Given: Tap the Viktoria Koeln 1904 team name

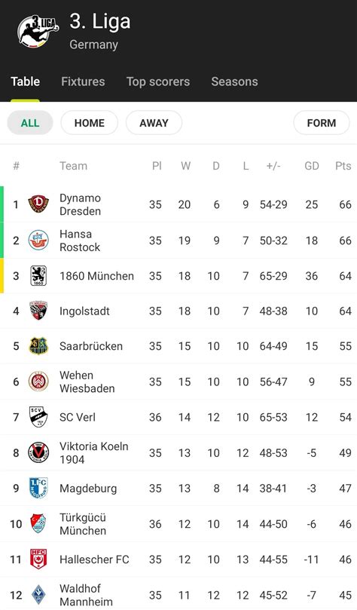Looking at the screenshot, I should tap(93, 453).
